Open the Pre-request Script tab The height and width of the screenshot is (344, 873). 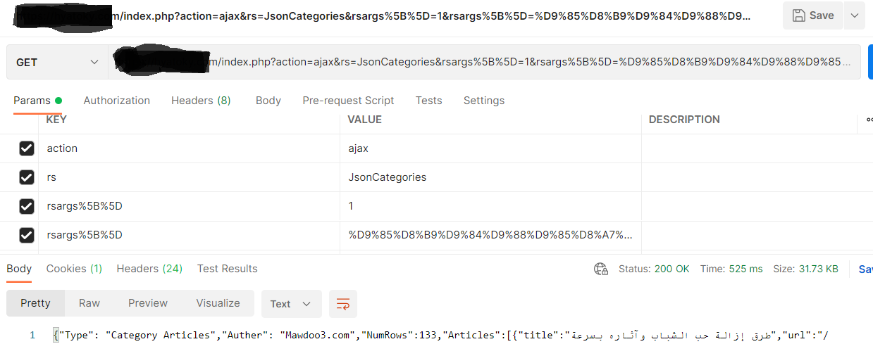[348, 101]
